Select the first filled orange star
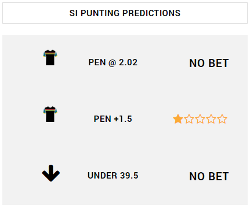Image resolution: width=250 pixels, height=208 pixels. pyautogui.click(x=178, y=119)
